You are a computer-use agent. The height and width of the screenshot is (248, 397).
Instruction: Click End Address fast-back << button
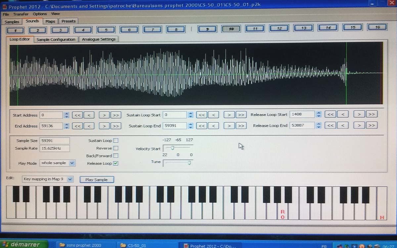(x=77, y=126)
